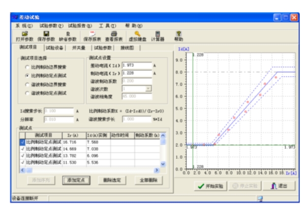The width and height of the screenshot is (308, 210).
Task: Load defaults with the 缺省参数 icon
Action: point(68,35)
